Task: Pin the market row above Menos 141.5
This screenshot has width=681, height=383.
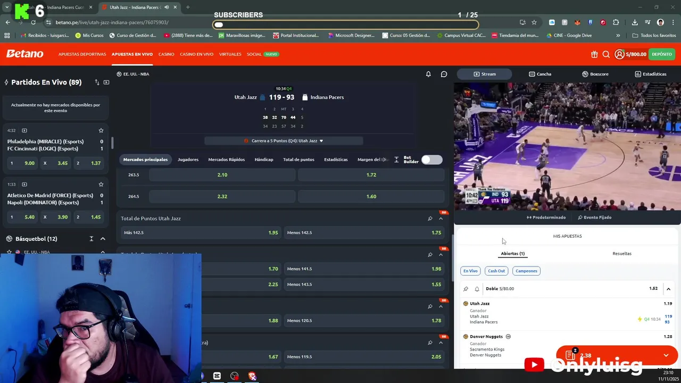Action: pyautogui.click(x=430, y=255)
